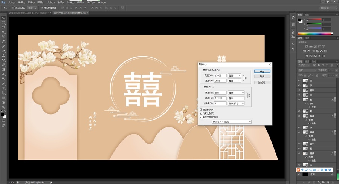Screen dimensions: 339x184
Task: Toggle the 缩放样式(Y) checkbox
Action: 201,110
